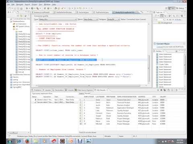Click the 'select * from employees' statement
The height and width of the screenshot is (144, 193).
(49, 34)
